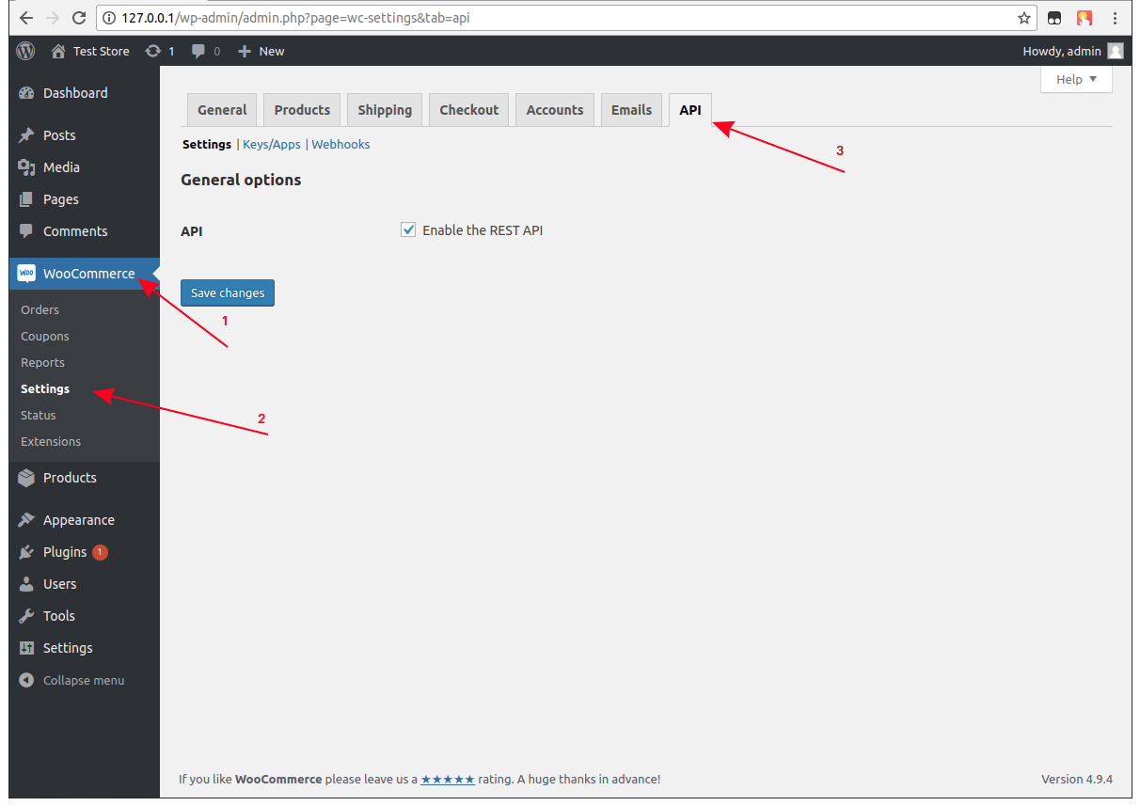The image size is (1140, 806).
Task: Open the Keys/Apps subsection link
Action: (272, 144)
